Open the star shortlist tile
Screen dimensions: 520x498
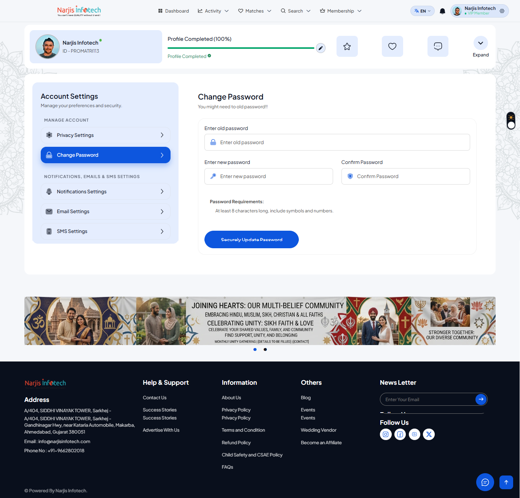347,47
